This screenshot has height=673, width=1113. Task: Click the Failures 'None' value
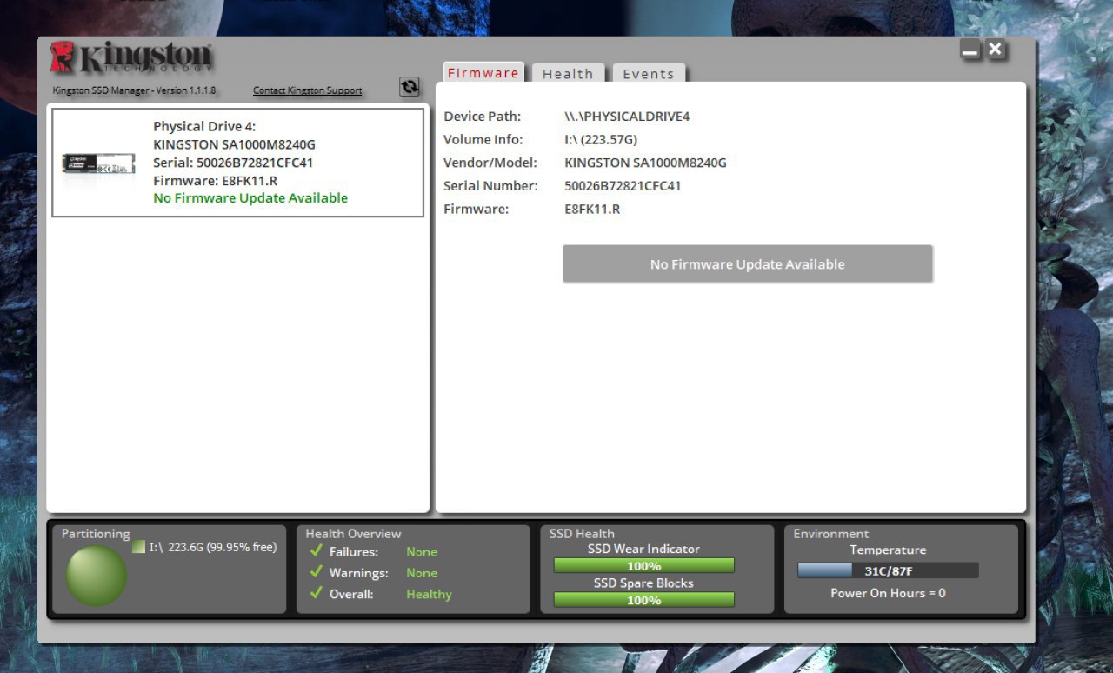[422, 551]
